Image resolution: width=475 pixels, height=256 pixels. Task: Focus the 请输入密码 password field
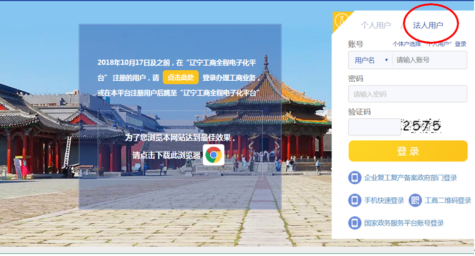[407, 94]
